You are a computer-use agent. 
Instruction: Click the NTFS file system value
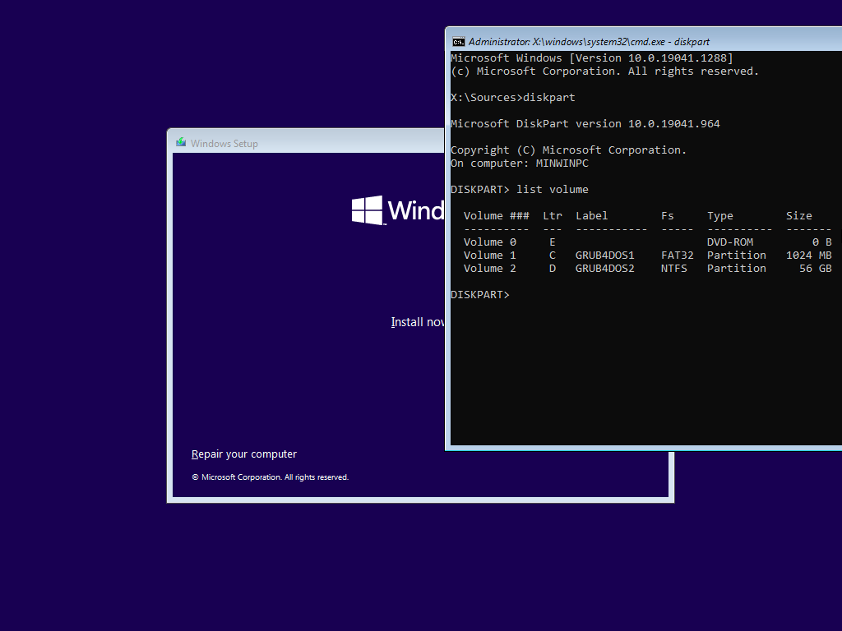(x=674, y=269)
